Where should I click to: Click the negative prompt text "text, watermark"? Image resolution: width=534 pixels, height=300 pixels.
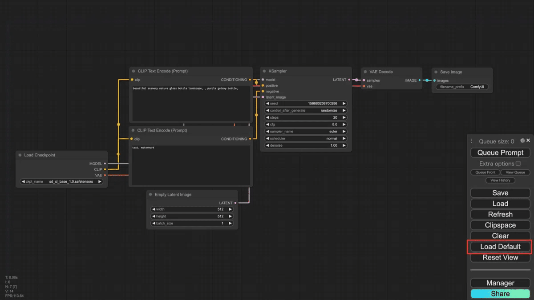[143, 148]
